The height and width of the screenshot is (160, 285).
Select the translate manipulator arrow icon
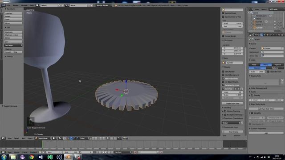pos(71,138)
